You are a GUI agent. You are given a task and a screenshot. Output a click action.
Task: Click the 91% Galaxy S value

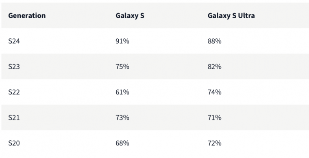[x=122, y=41]
